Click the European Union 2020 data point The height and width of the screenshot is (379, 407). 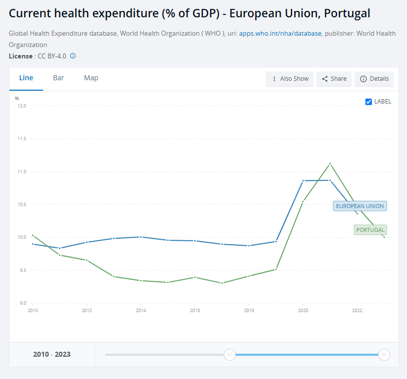pyautogui.click(x=303, y=181)
